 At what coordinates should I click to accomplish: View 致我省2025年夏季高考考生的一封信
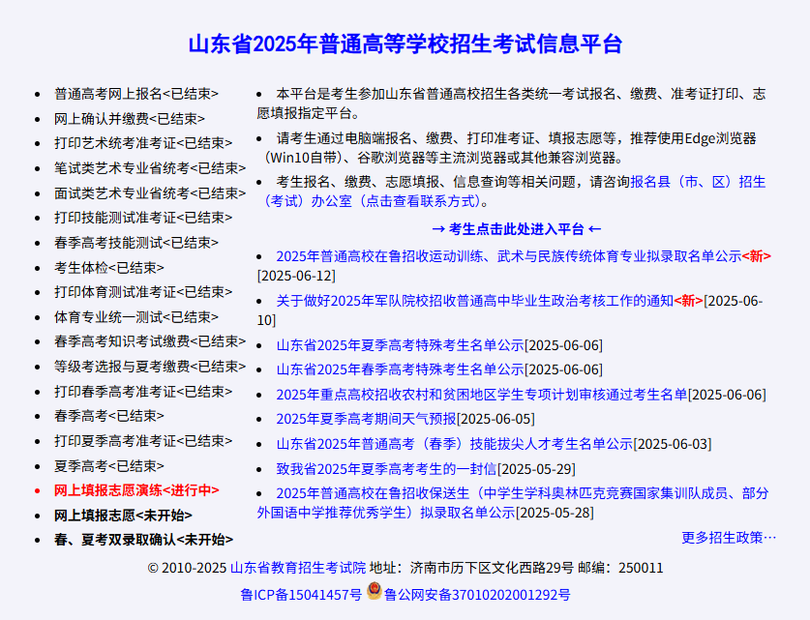click(x=387, y=468)
